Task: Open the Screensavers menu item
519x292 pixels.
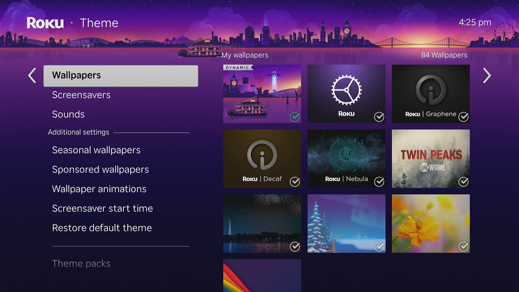Action: [81, 95]
